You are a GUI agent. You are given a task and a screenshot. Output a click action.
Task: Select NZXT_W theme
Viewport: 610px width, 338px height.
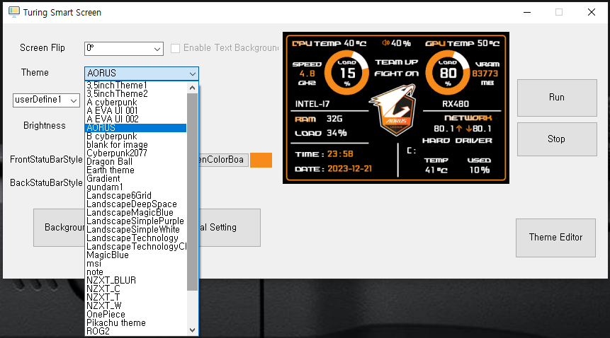coord(135,305)
